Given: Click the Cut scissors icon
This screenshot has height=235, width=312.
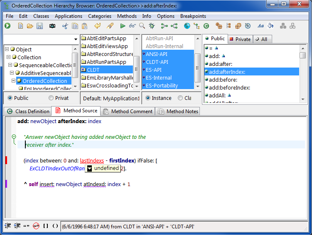Looking at the screenshot, I should point(65,26).
